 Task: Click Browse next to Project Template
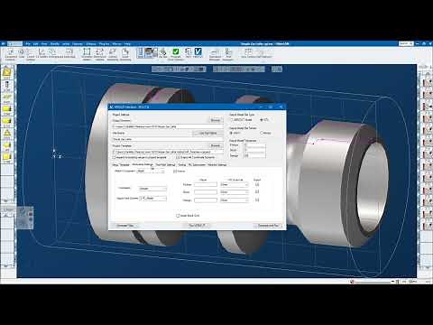coord(216,145)
